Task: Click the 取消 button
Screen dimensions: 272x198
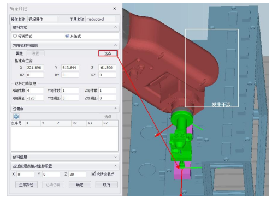Action: (x=107, y=185)
